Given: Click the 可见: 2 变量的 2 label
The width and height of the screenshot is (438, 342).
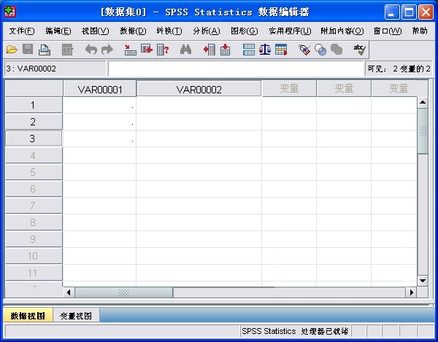Looking at the screenshot, I should [x=399, y=69].
